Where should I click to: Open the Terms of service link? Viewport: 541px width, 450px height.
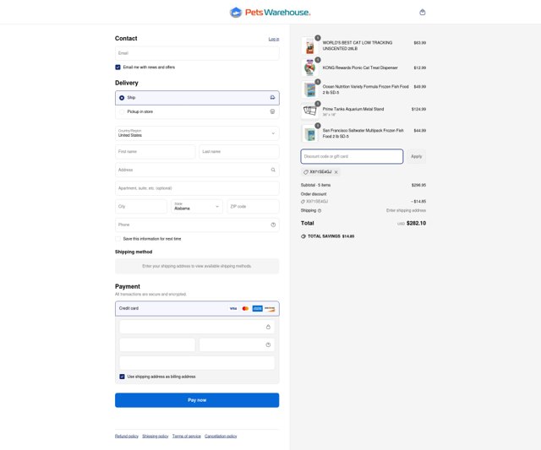pyautogui.click(x=186, y=436)
